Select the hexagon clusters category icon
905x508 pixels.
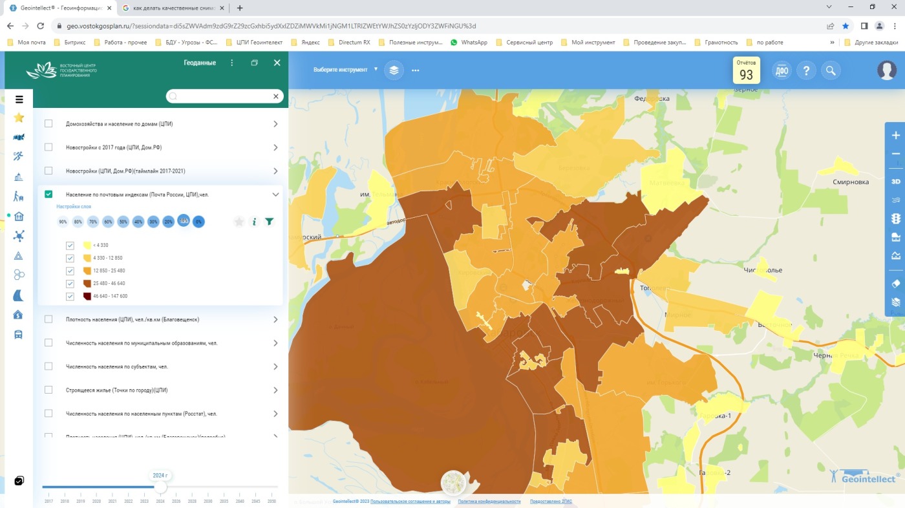[19, 275]
